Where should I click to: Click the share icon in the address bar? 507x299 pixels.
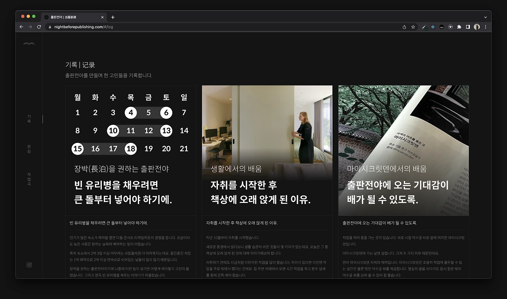pos(404,27)
